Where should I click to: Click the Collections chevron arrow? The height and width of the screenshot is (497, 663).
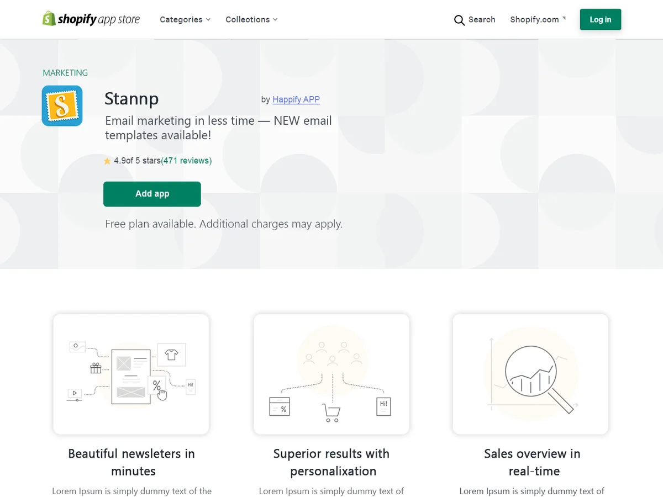click(x=275, y=20)
